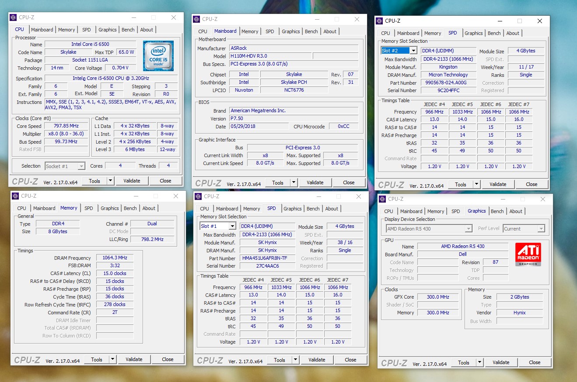Open the About tab in the Processor window
The width and height of the screenshot is (577, 382).
tap(147, 30)
